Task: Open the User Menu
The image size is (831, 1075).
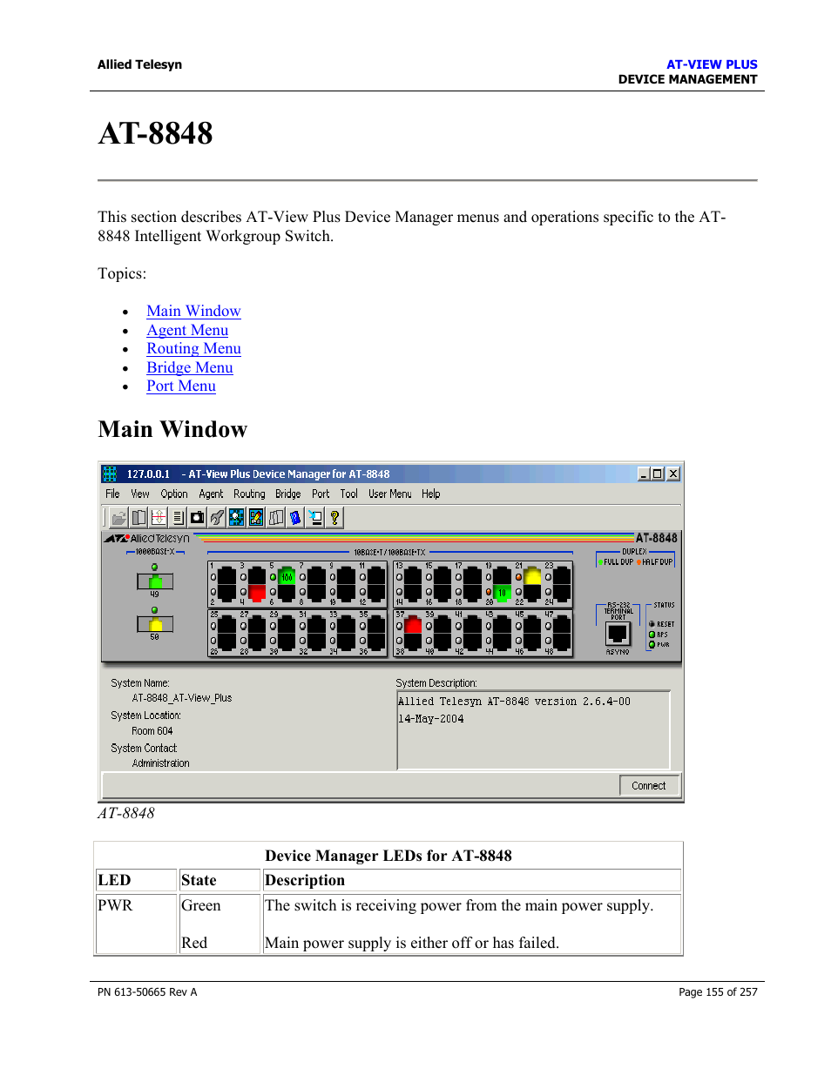Action: coord(390,494)
